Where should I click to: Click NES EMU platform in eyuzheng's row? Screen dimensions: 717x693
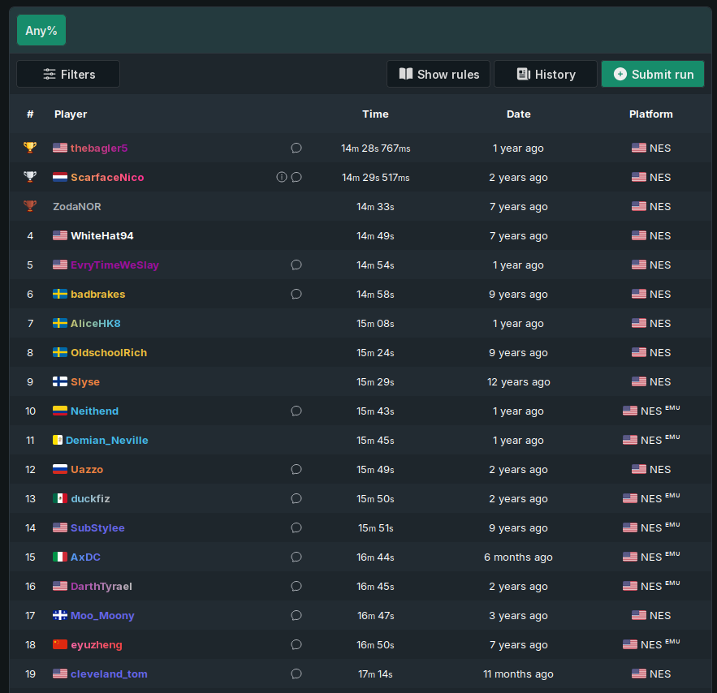(651, 644)
